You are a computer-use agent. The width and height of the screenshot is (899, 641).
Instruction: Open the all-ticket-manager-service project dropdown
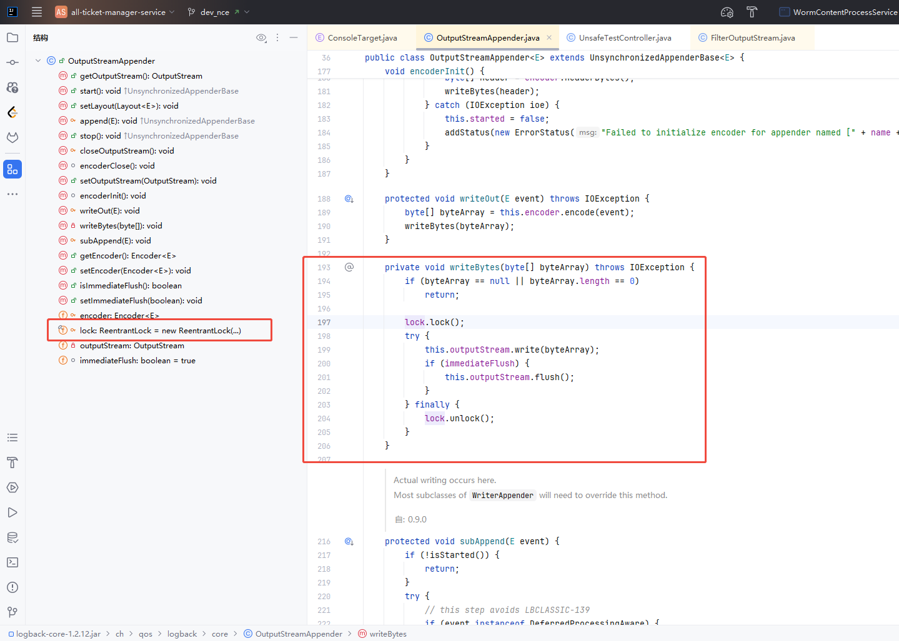(118, 12)
